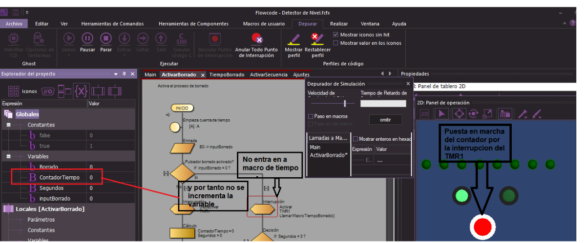Open Explorador del proyecto dropdown arrow
This screenshot has height=243, width=586.
116,74
